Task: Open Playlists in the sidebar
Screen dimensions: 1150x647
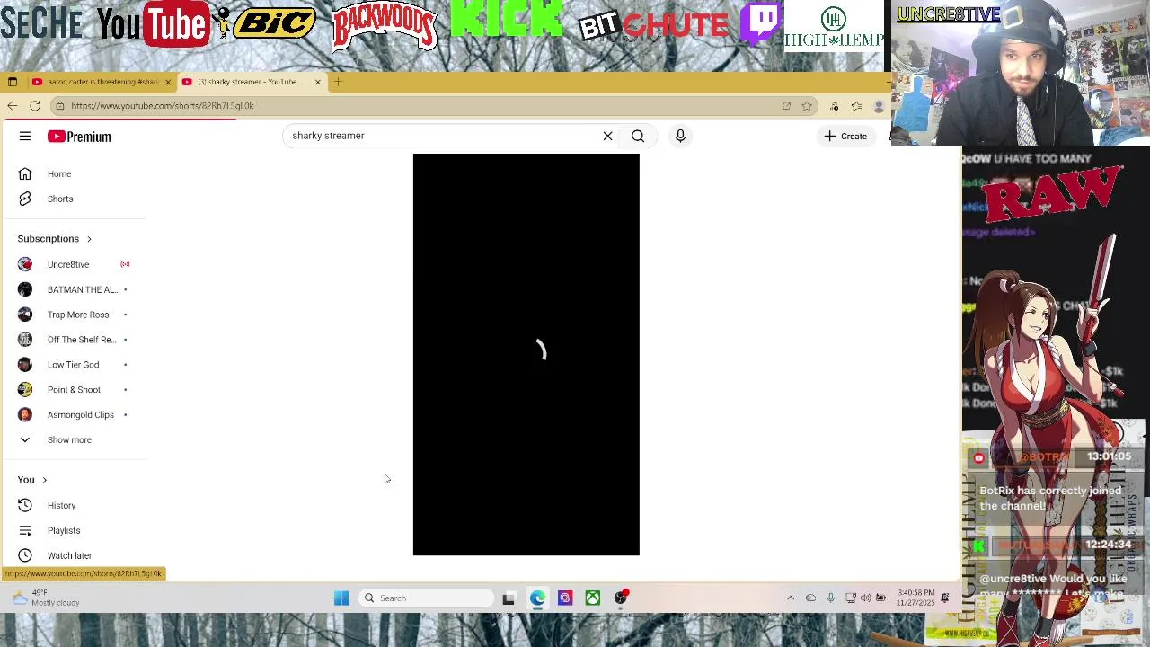Action: tap(63, 530)
